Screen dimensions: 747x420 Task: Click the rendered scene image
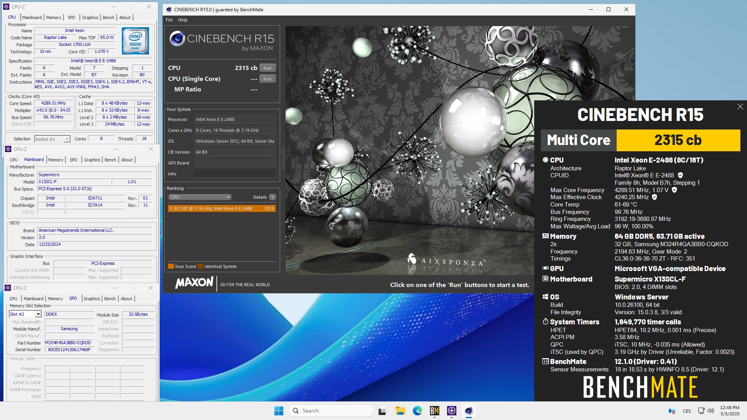410,150
